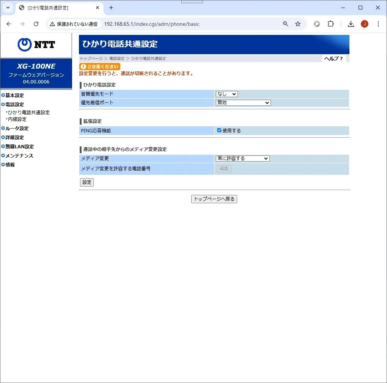The width and height of the screenshot is (387, 383).
Task: Expand 基本設定 in the sidebar
Action: pyautogui.click(x=13, y=95)
